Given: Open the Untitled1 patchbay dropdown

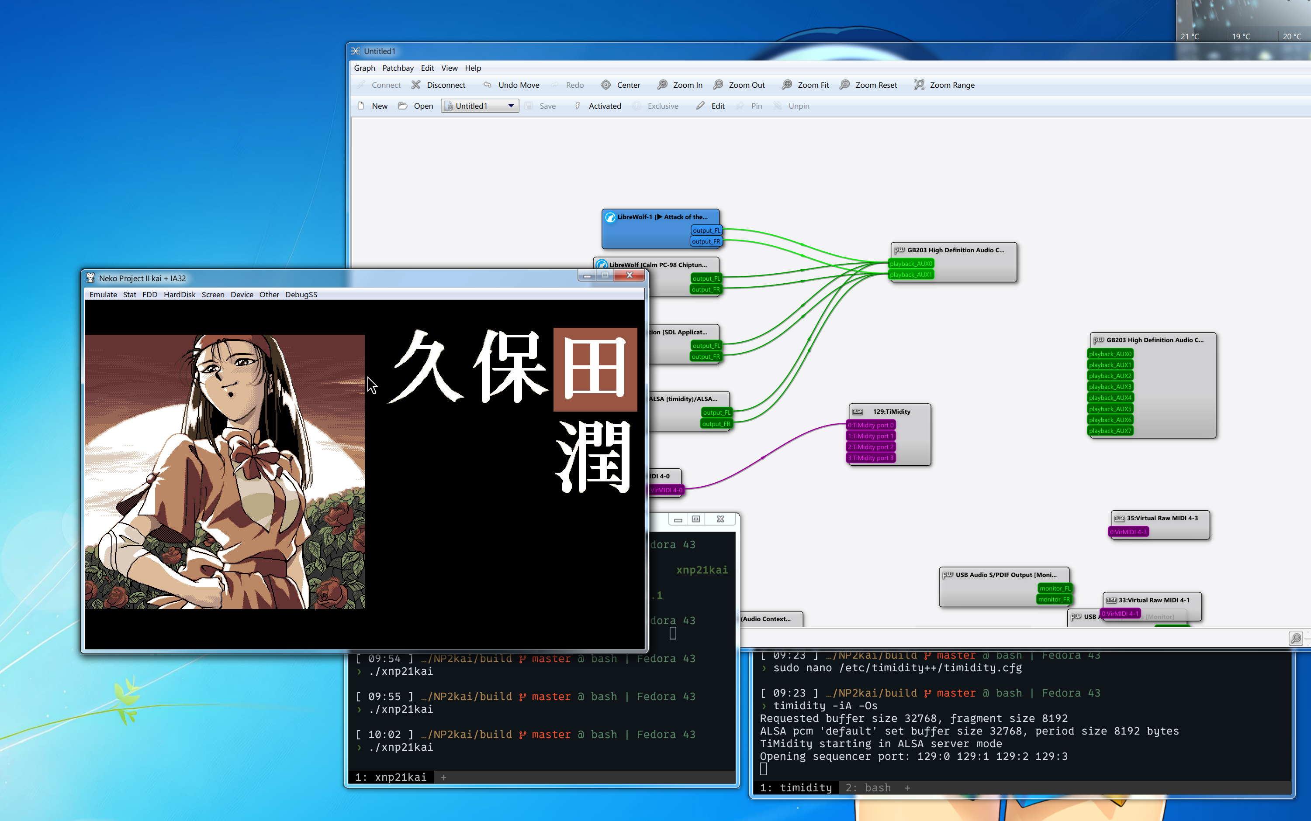Looking at the screenshot, I should pyautogui.click(x=480, y=106).
